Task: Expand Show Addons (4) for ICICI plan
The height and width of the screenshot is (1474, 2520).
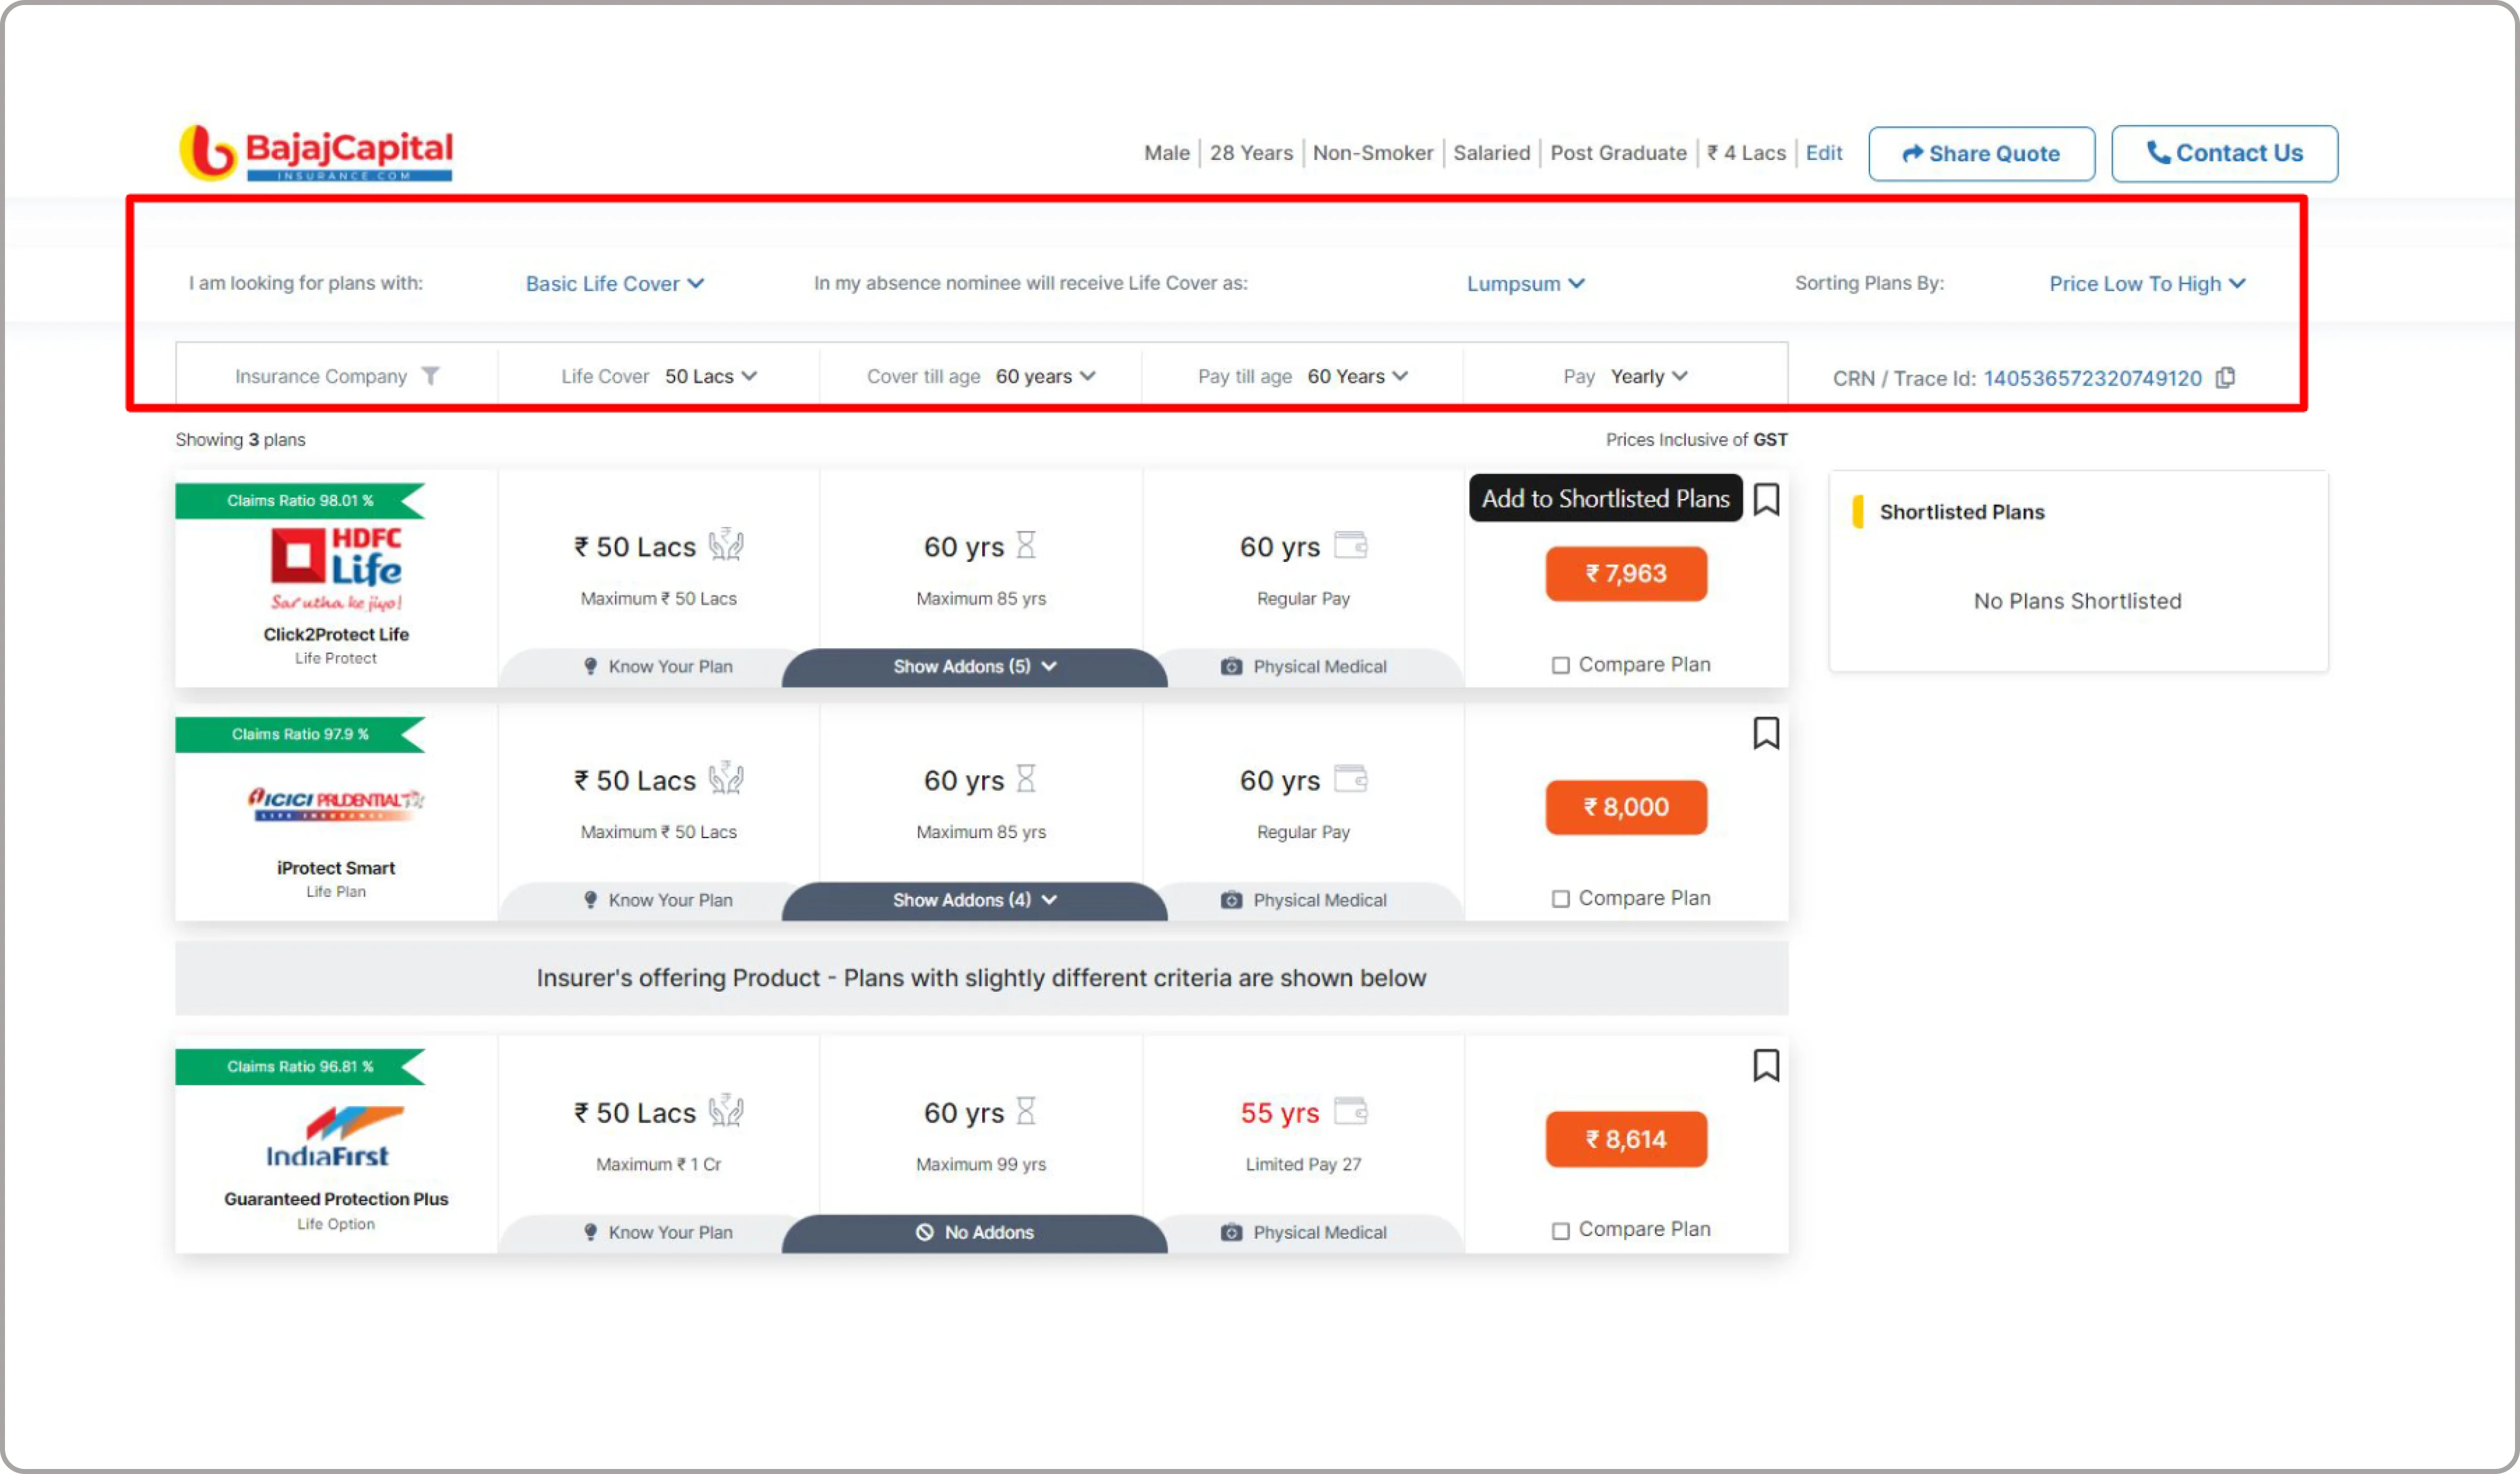Action: click(x=975, y=900)
